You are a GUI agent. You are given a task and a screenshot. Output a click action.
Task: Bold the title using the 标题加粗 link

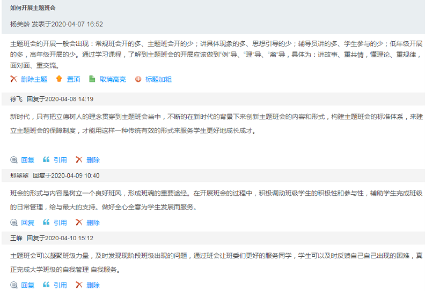click(159, 79)
